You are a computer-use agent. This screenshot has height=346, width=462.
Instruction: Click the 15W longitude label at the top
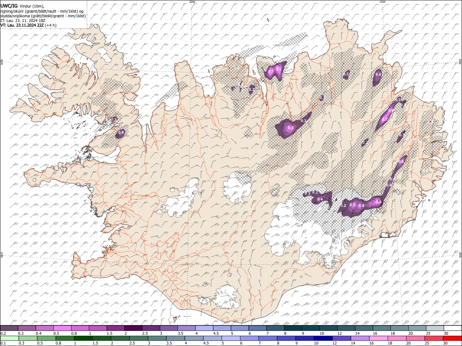click(382, 2)
